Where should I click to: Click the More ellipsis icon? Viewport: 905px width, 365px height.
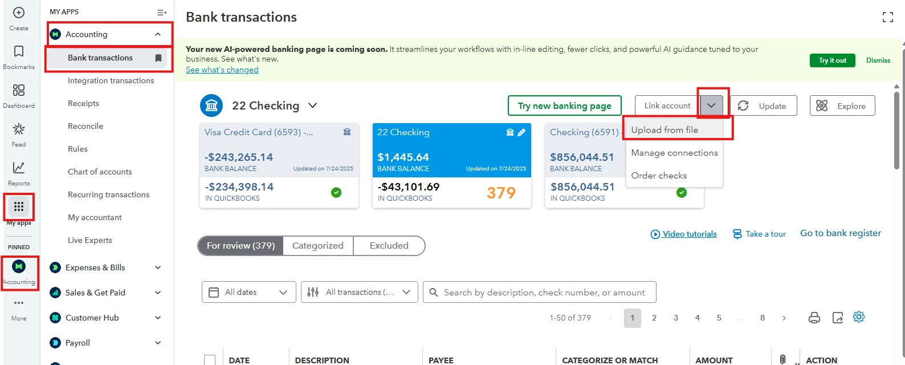pos(19,303)
